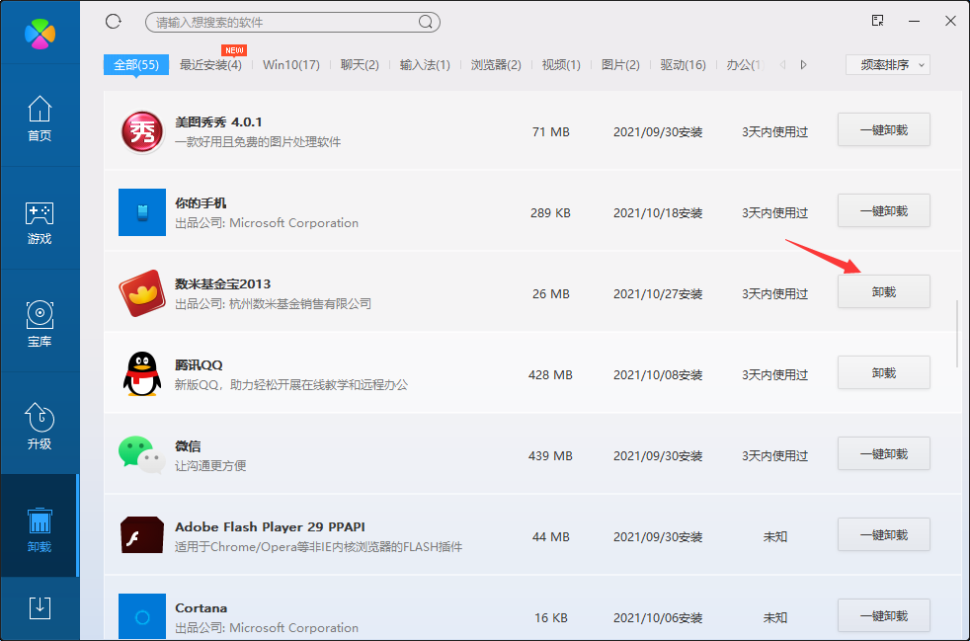Click the 微信 WeChat icon in the list
970x641 pixels.
point(141,453)
